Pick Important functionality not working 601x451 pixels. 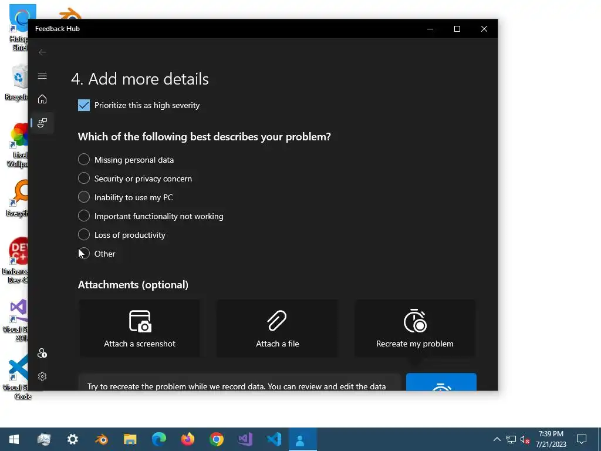(151, 216)
